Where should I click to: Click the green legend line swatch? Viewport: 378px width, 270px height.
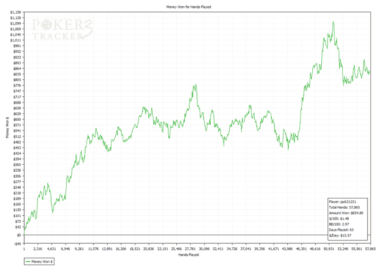[28, 262]
